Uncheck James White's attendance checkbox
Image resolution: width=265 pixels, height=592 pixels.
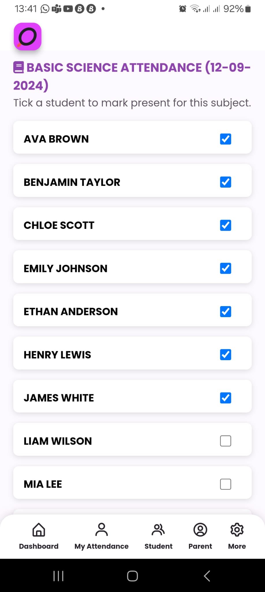[225, 398]
